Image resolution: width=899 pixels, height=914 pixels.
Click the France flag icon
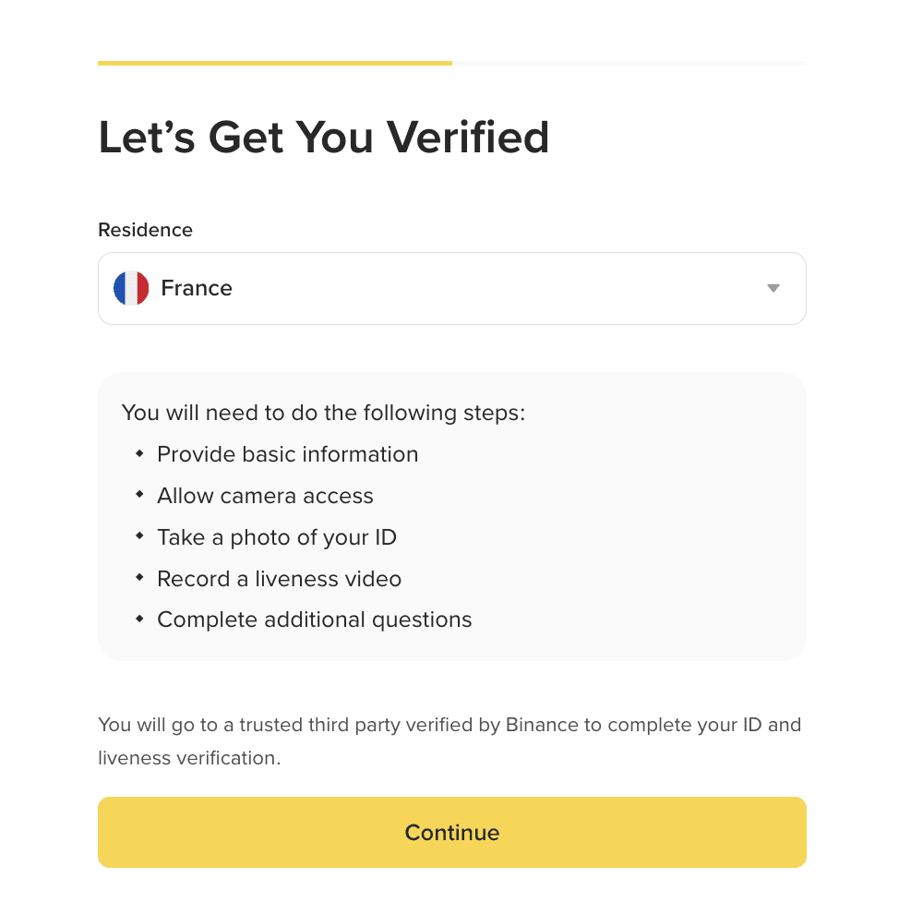pos(131,288)
